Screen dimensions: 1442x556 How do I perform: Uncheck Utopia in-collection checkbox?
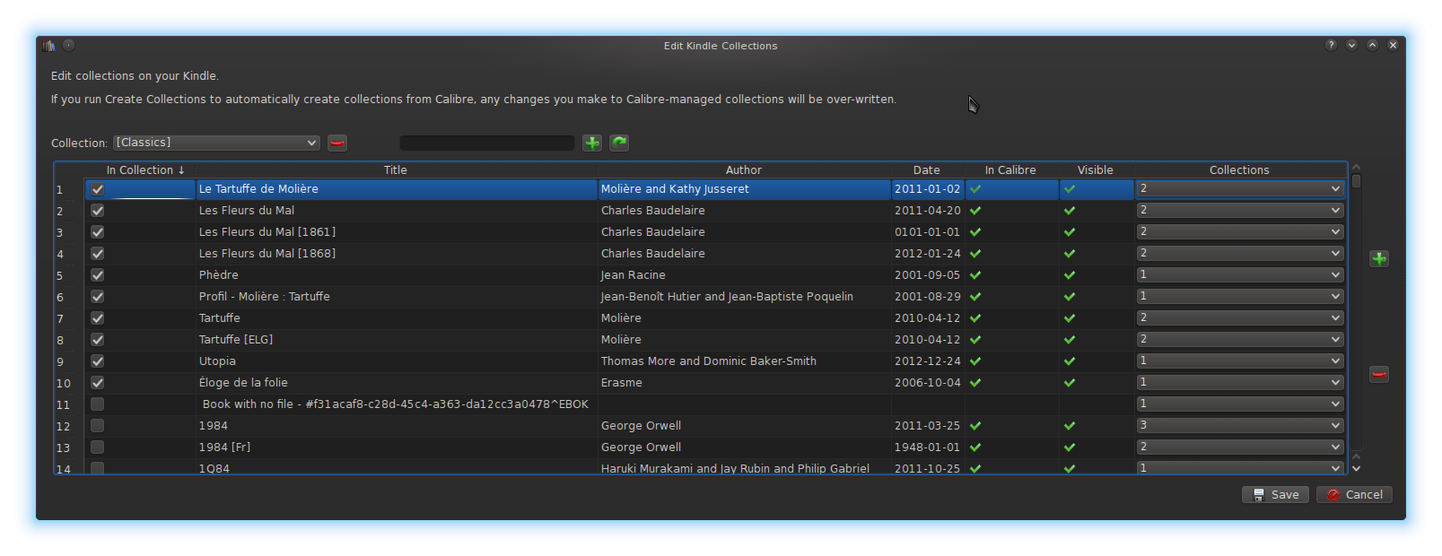[98, 361]
